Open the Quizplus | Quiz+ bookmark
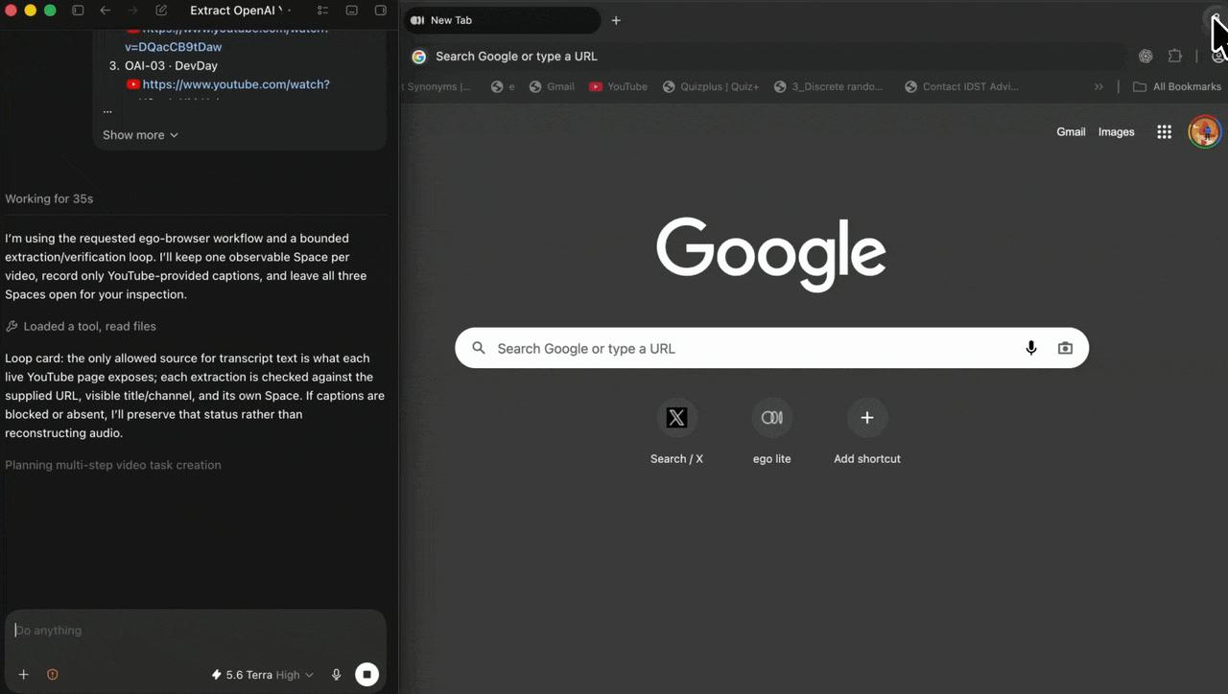Image resolution: width=1228 pixels, height=694 pixels. [710, 86]
